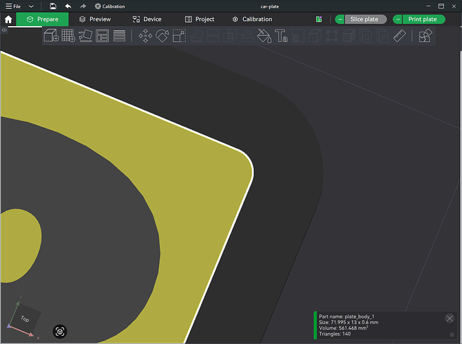The image size is (462, 344).
Task: Add a new plate with the grid icon
Action: click(68, 36)
